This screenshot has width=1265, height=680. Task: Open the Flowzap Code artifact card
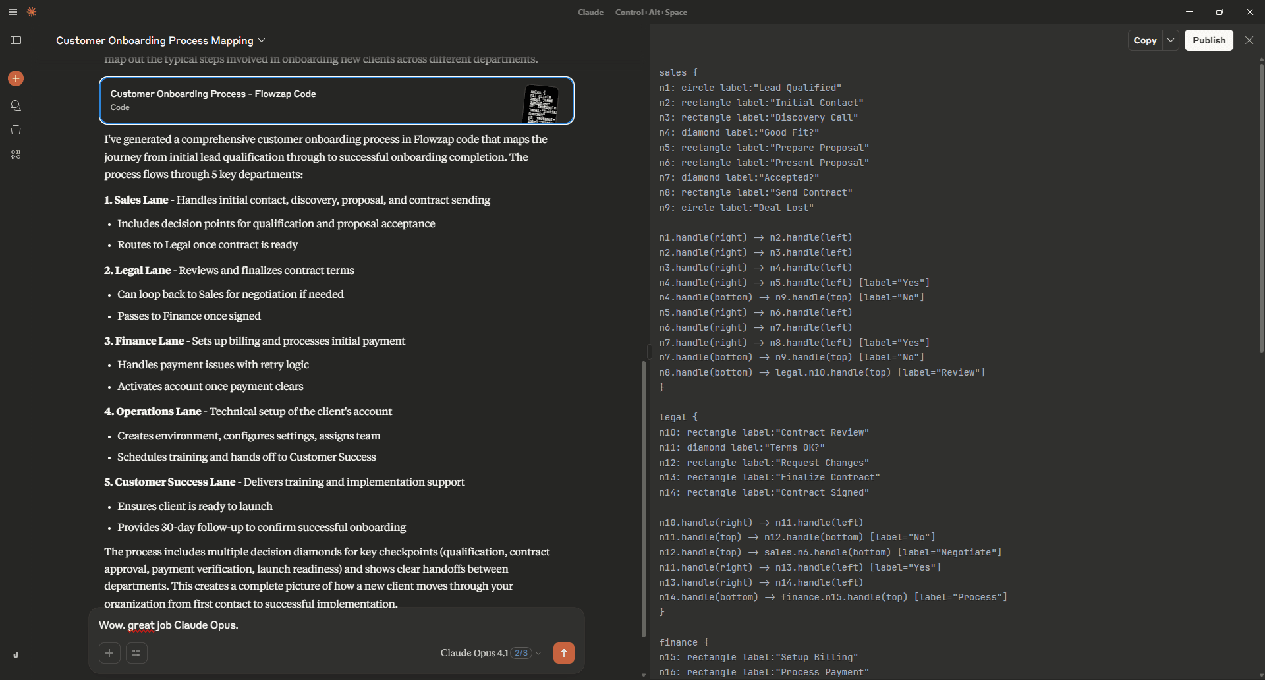[x=336, y=100]
